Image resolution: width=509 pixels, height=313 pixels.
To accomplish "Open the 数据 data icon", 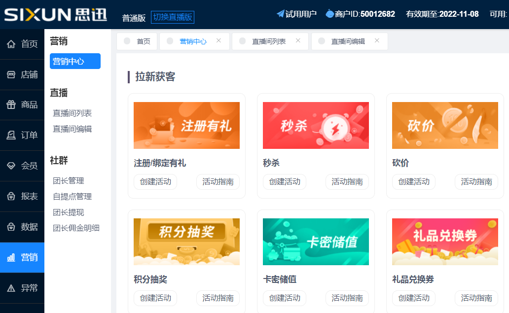I will (12, 227).
